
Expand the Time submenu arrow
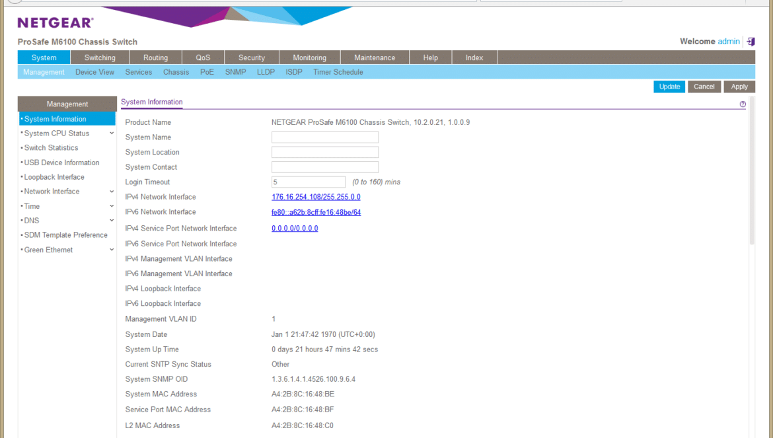pyautogui.click(x=112, y=206)
